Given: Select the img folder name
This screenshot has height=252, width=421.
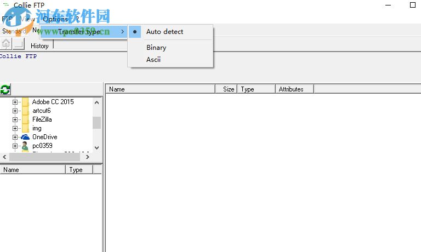Looking at the screenshot, I should pyautogui.click(x=37, y=128).
